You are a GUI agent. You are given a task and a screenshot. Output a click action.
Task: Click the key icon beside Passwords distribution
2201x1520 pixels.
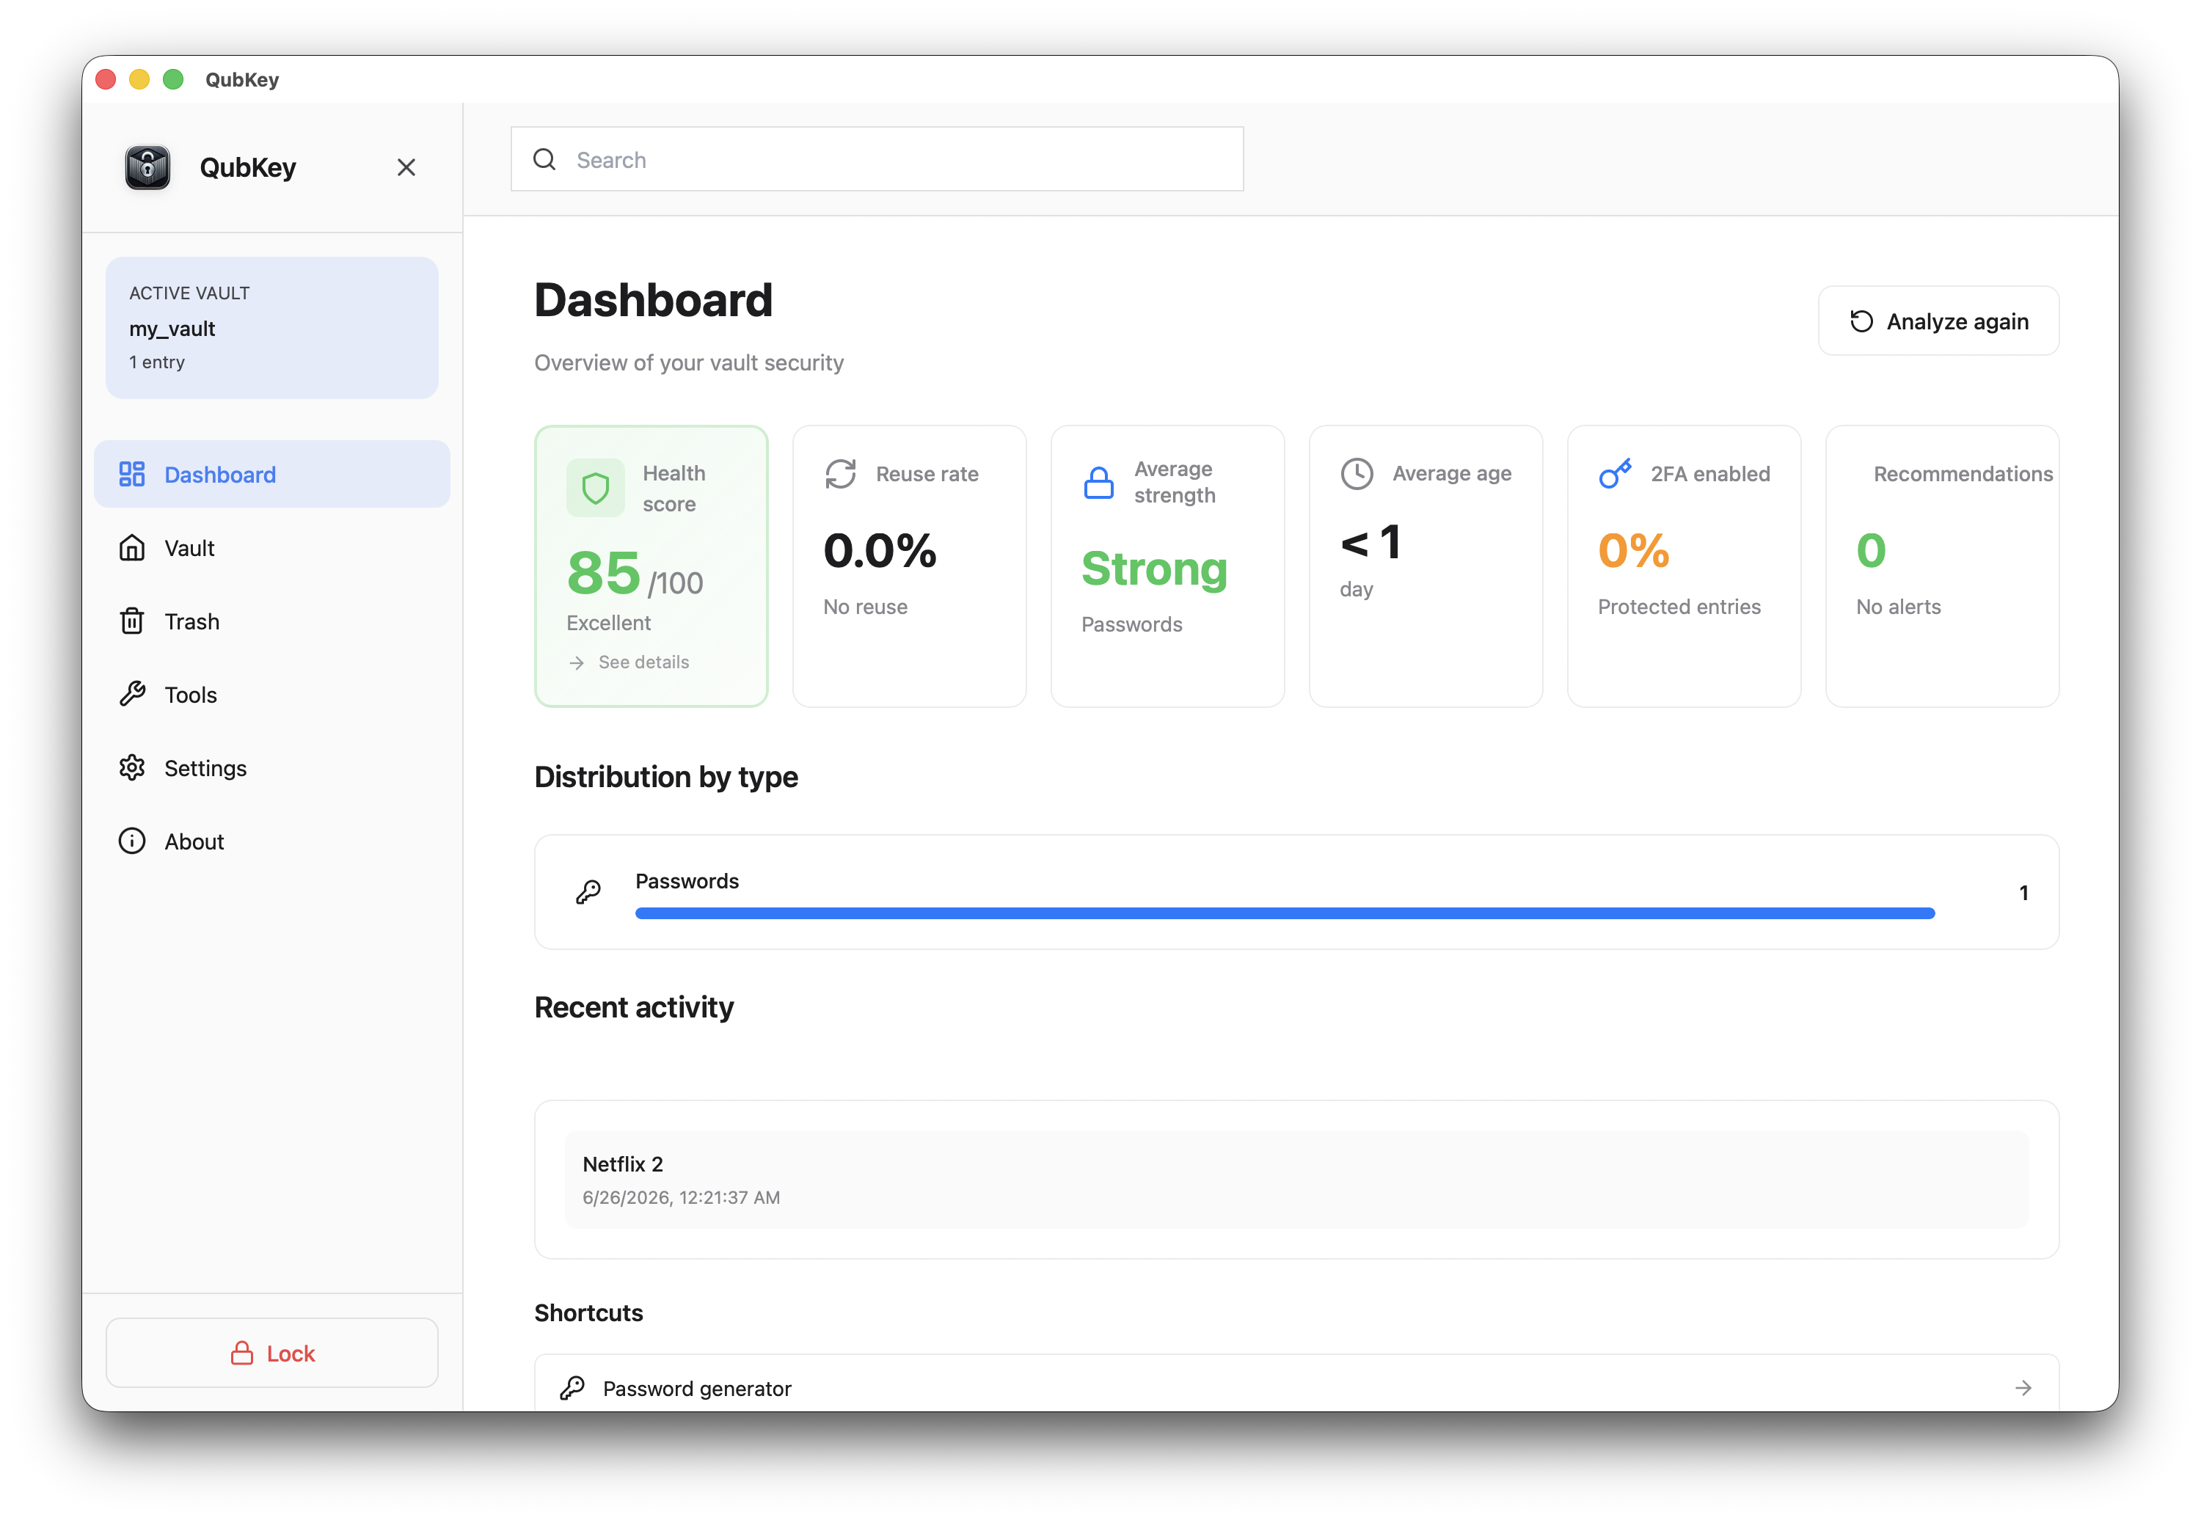588,892
